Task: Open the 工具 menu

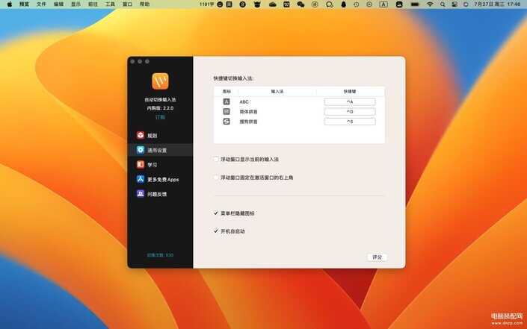Action: [x=110, y=4]
